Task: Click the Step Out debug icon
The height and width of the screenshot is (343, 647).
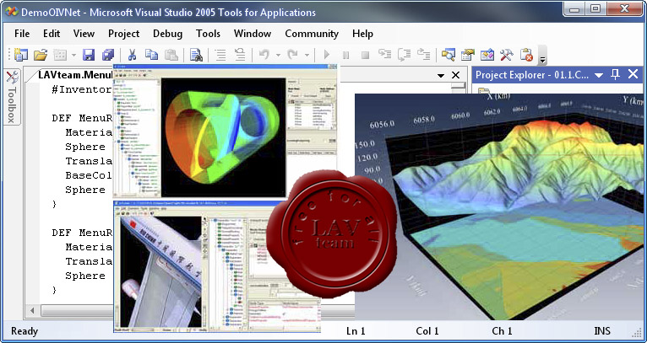Action: click(423, 54)
